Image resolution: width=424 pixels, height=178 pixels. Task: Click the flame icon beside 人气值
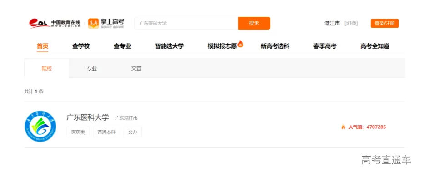pyautogui.click(x=343, y=127)
